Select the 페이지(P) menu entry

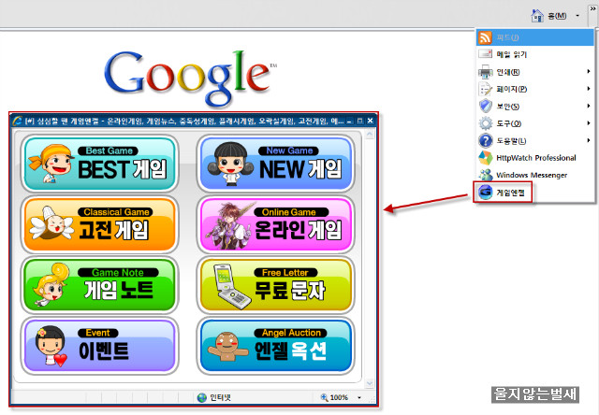point(534,89)
